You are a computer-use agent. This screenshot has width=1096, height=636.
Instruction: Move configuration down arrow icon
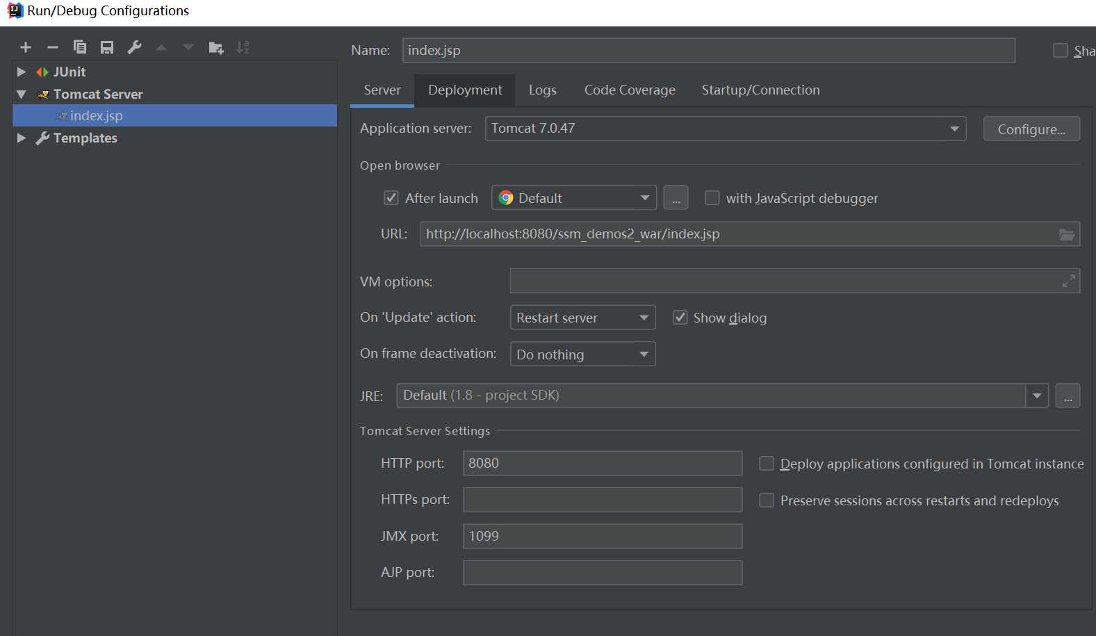188,47
